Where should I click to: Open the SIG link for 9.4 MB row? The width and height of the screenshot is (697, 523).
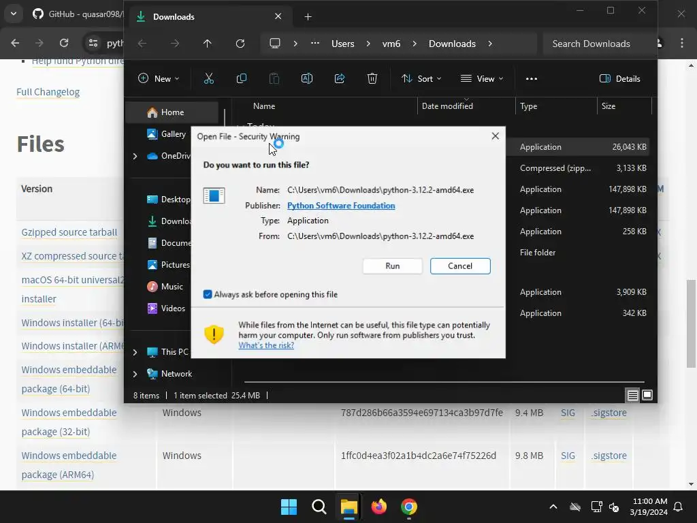click(x=568, y=413)
